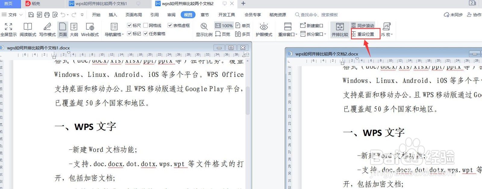Open Print Preview from quick access toolbar
Viewport: 482px width, 189px height.
55,14
